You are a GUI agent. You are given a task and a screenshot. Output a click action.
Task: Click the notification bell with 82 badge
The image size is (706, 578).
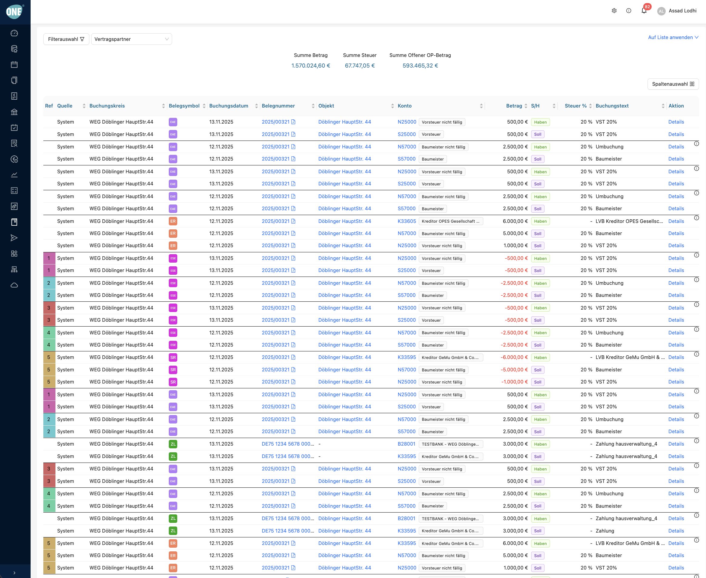tap(644, 11)
